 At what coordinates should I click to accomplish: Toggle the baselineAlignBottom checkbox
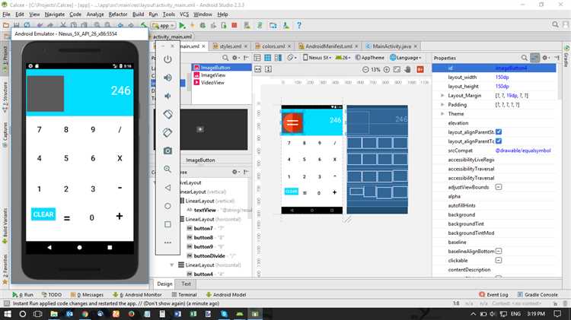point(499,250)
